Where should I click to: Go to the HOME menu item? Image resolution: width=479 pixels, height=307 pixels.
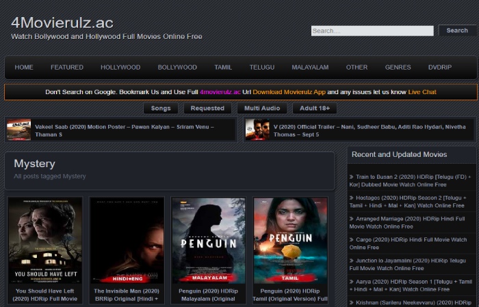(x=24, y=68)
